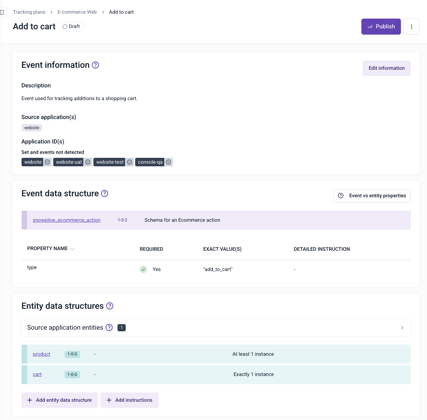Remove the console-qa application ID tag
Screen dimensions: 427x420
(168, 162)
